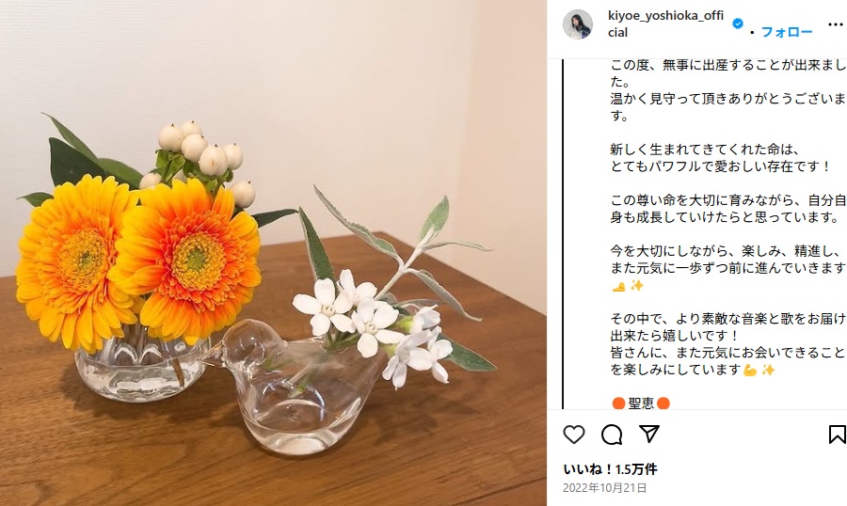Click the flower photo in the post
Screen dimensions: 847x506
point(273,253)
